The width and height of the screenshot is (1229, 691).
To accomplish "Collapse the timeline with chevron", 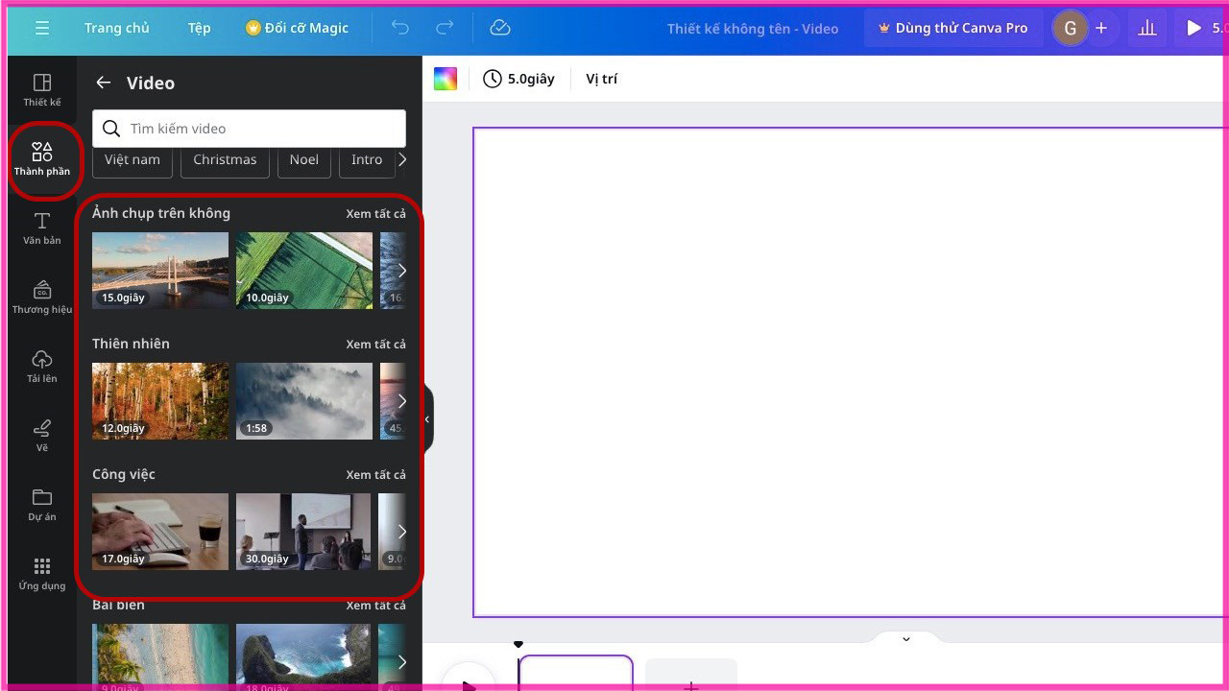I will 905,639.
